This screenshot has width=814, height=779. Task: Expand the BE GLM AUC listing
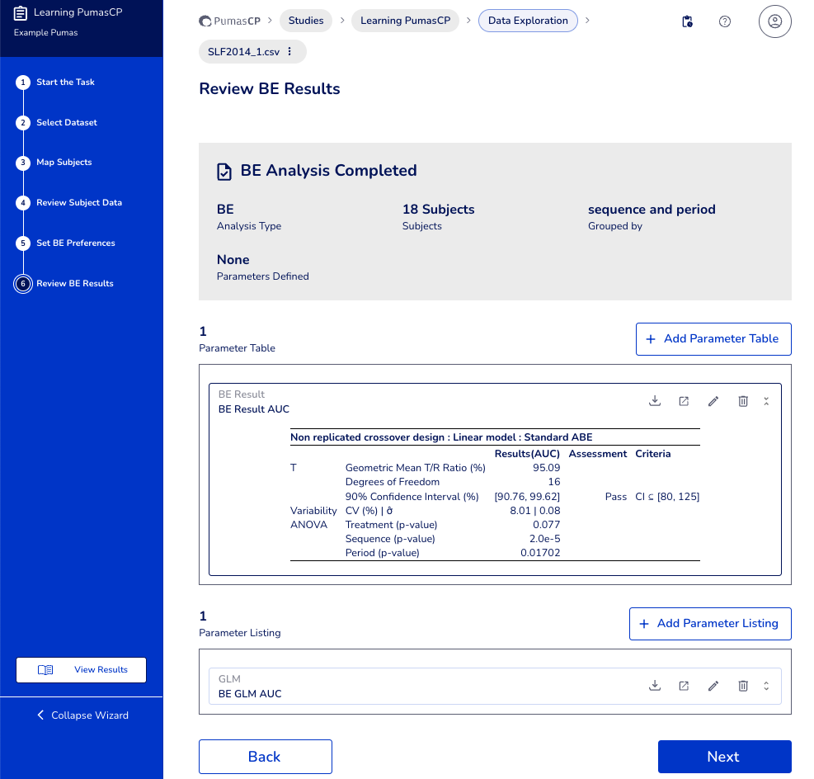click(766, 686)
